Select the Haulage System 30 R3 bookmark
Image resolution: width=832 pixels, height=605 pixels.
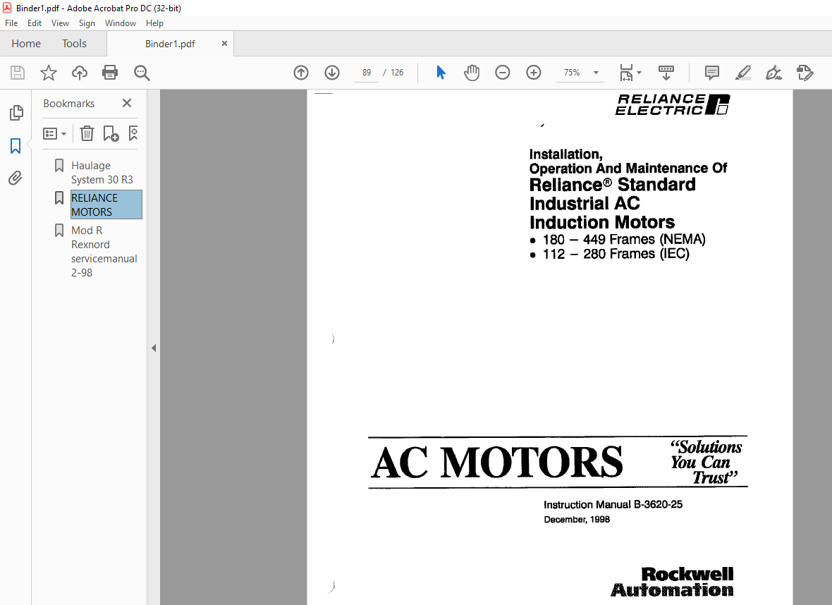(x=102, y=173)
